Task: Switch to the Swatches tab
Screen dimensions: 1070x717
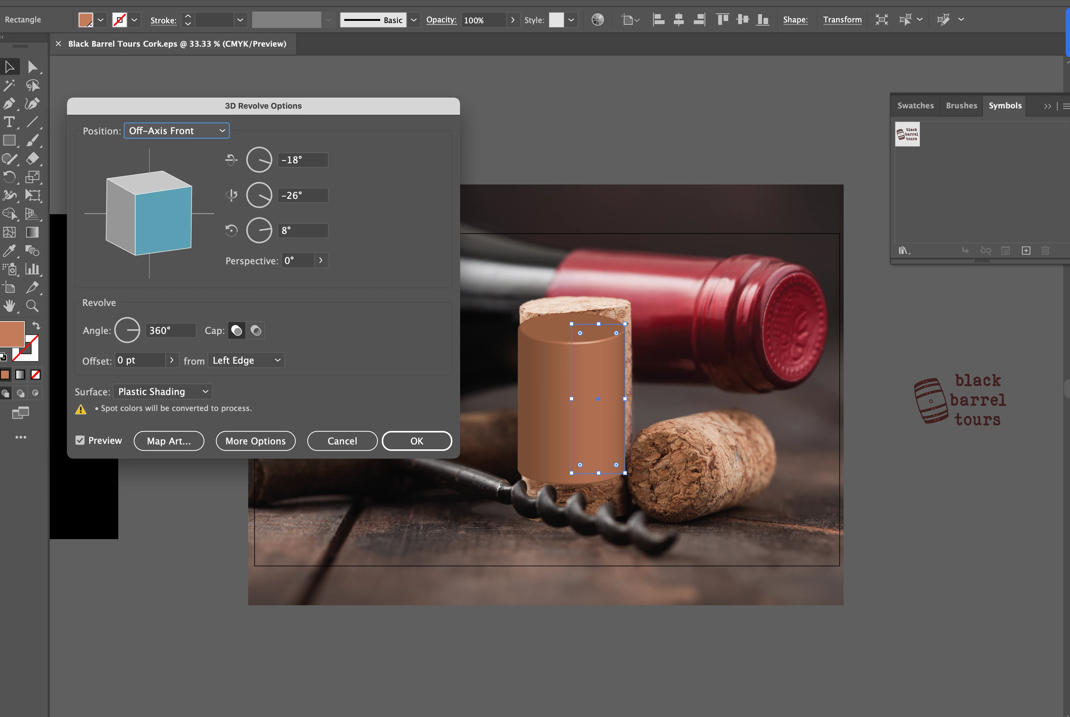Action: [916, 106]
